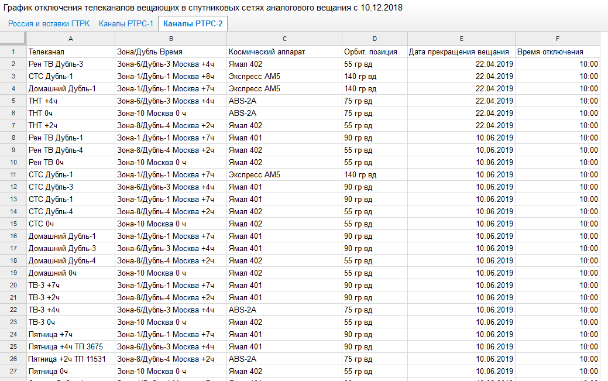608x381 pixels.
Task: Click the Орбит. позиция header cell
Action: click(375, 52)
